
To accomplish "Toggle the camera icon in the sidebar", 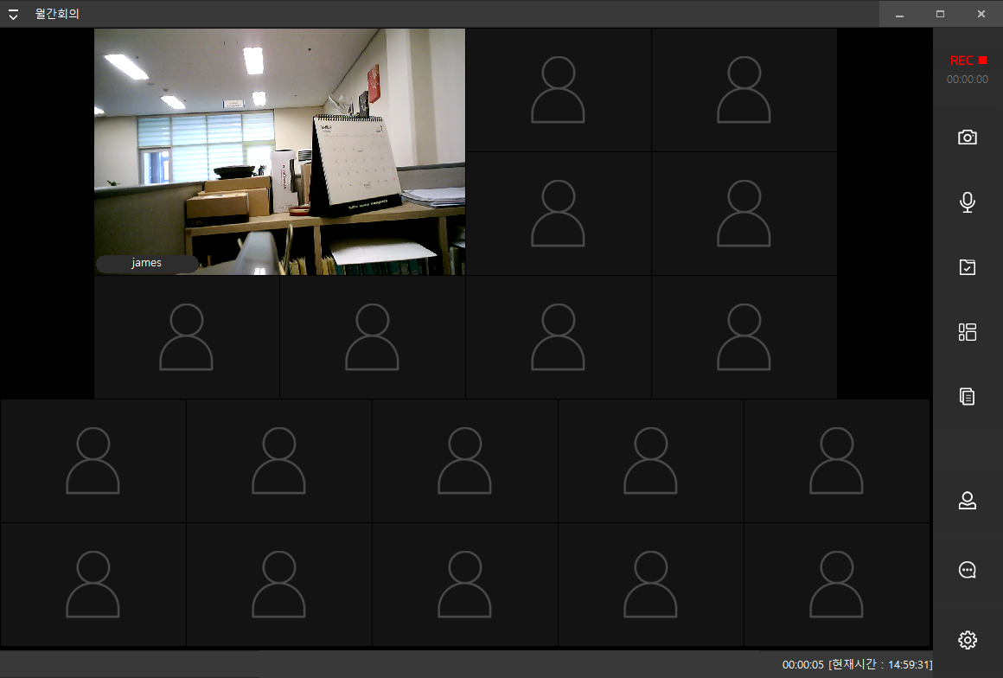I will [x=968, y=137].
